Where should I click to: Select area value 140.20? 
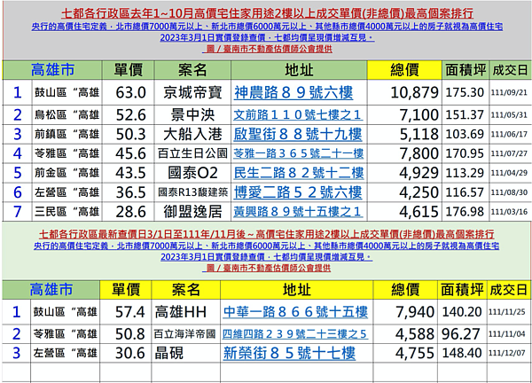click(462, 312)
